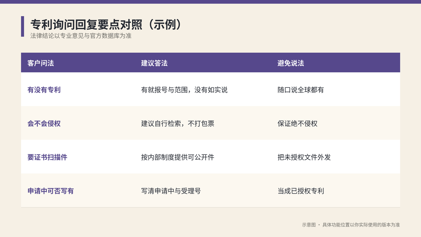Image resolution: width=421 pixels, height=237 pixels.
Task: Click the column header 建议答法
Action: click(154, 63)
